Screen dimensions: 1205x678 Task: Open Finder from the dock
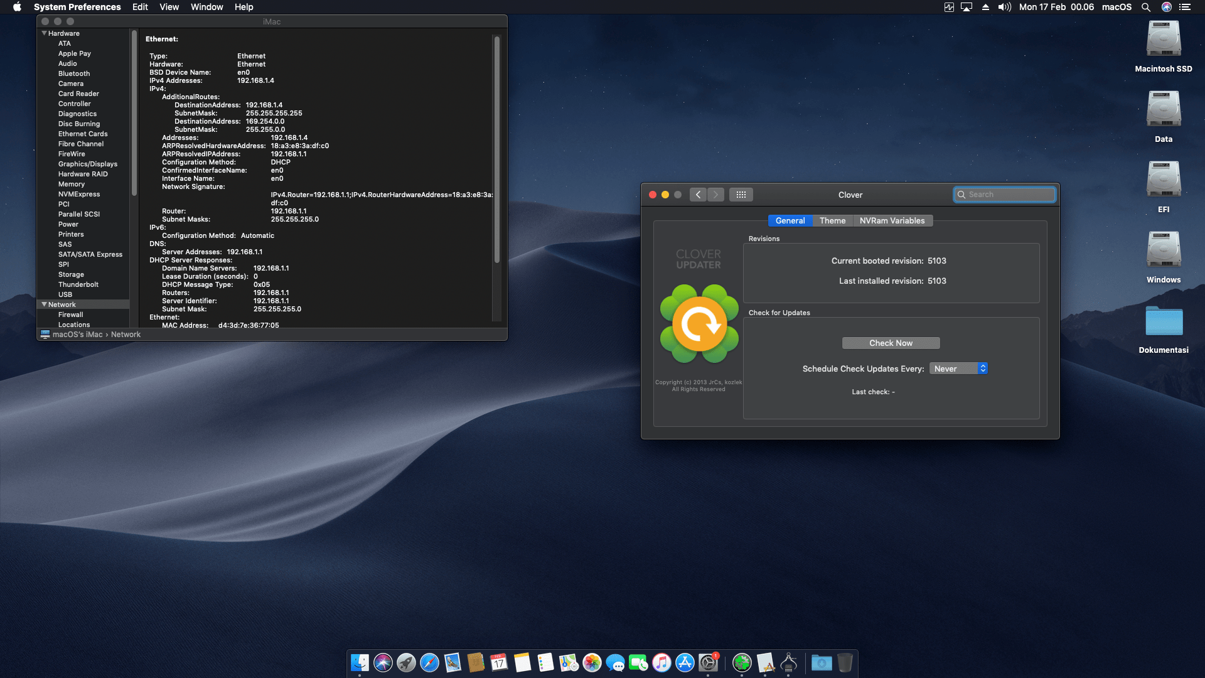(360, 662)
